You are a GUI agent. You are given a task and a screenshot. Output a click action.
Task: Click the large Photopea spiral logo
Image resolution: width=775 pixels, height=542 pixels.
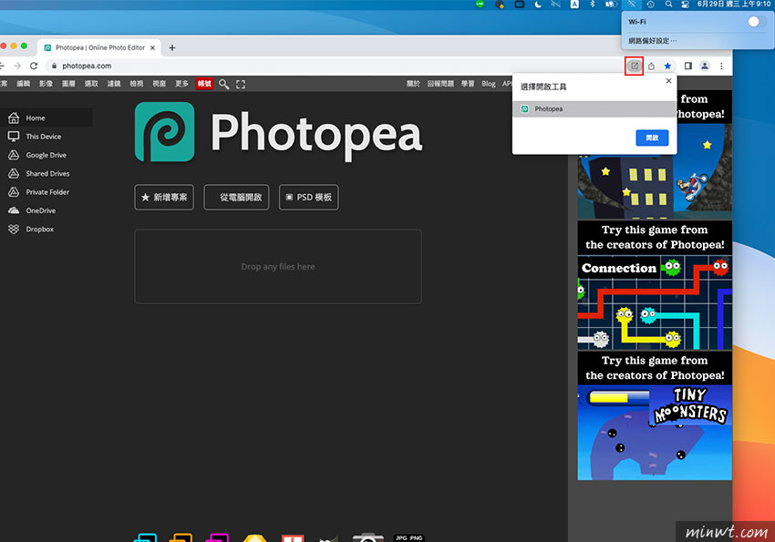(x=165, y=132)
